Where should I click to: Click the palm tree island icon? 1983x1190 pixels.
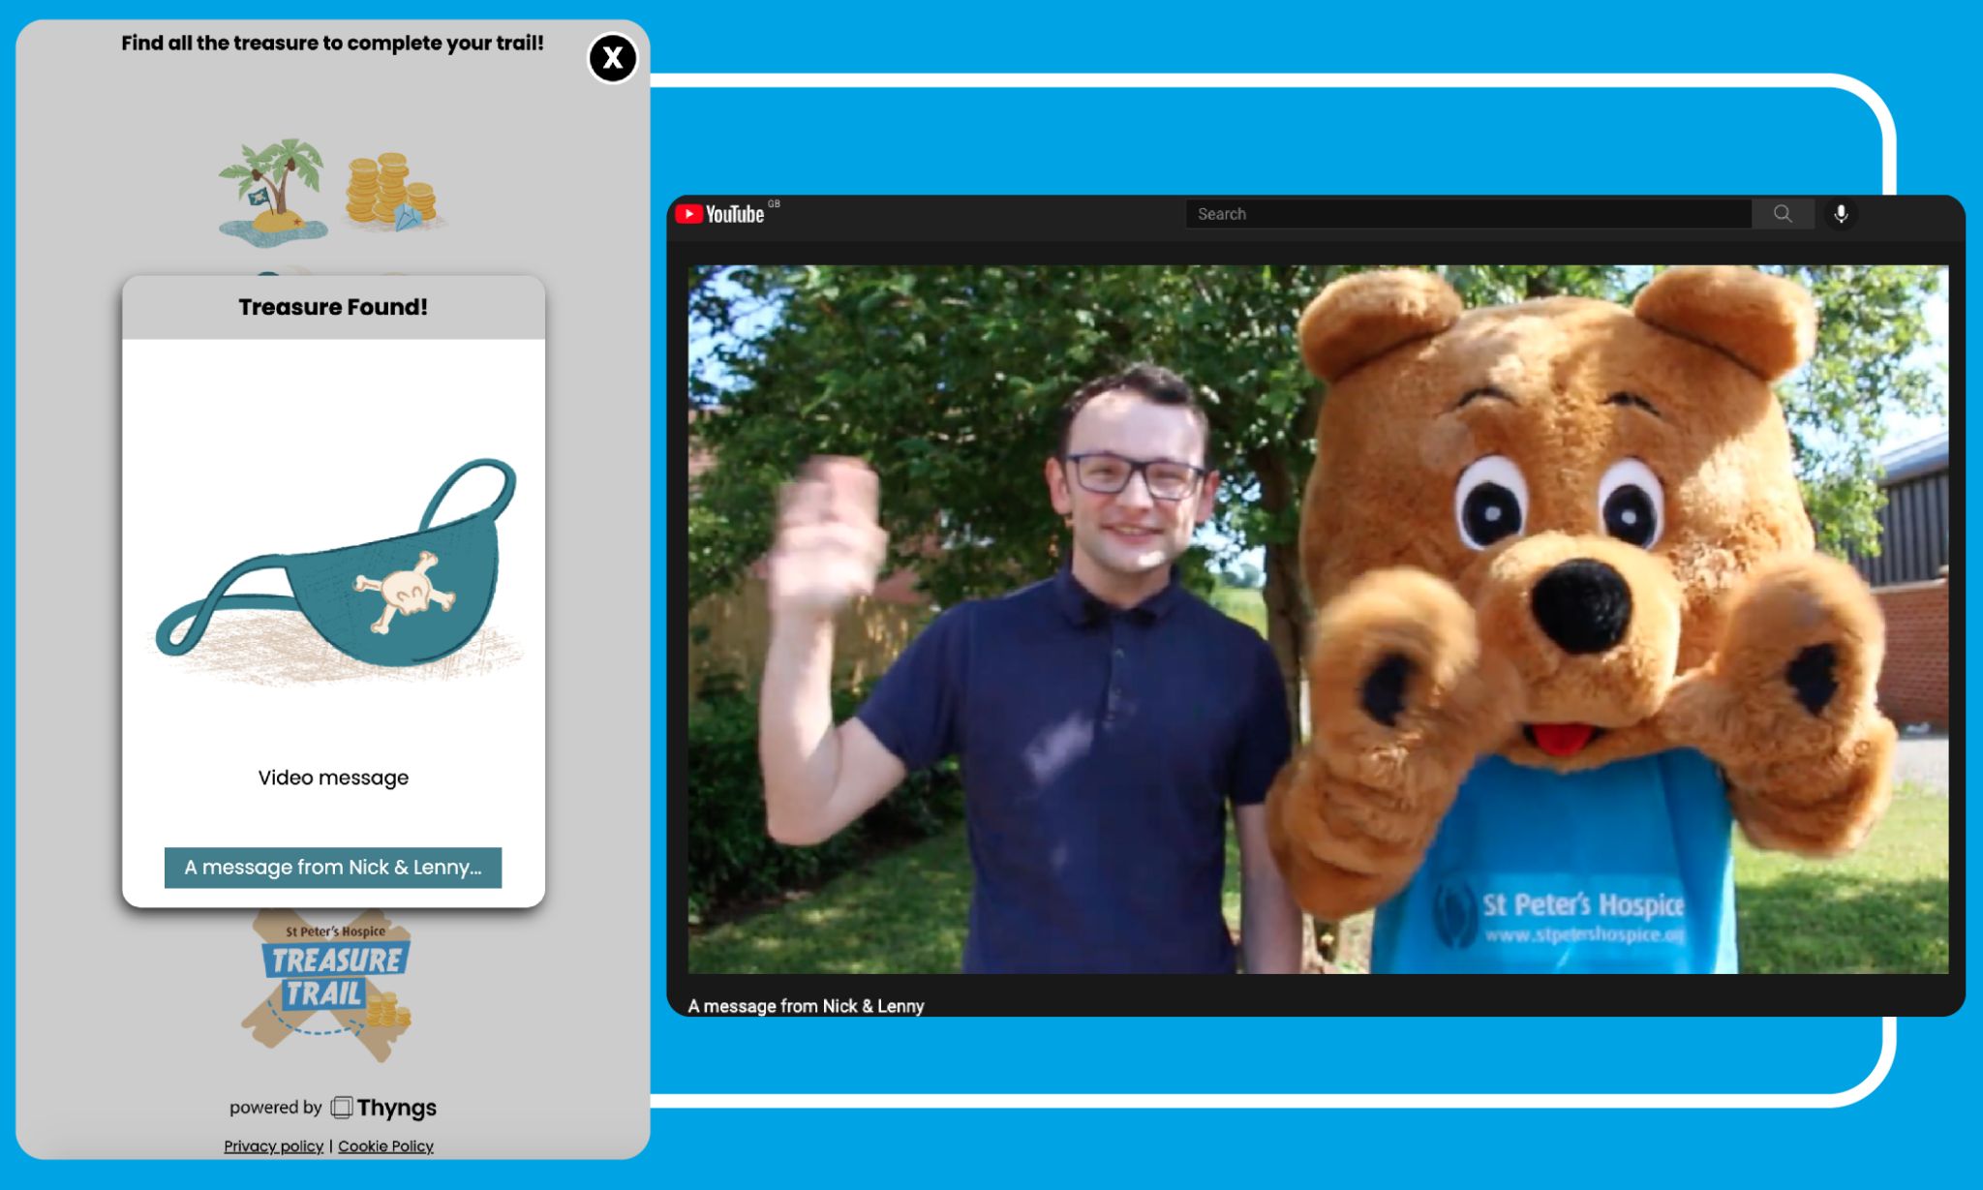274,190
